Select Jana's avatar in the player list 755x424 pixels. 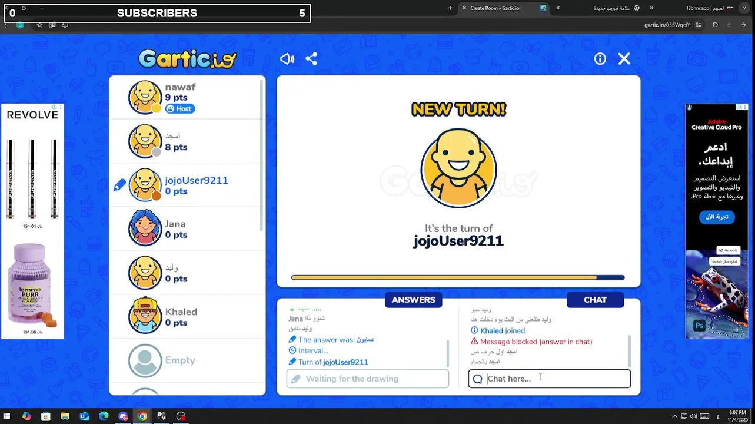[145, 228]
